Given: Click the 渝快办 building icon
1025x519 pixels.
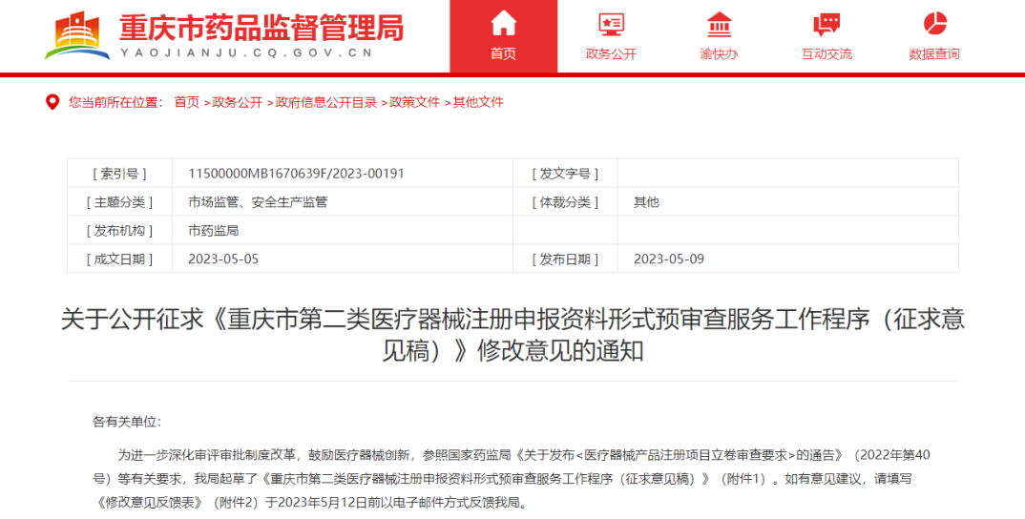Looking at the screenshot, I should coord(719,23).
